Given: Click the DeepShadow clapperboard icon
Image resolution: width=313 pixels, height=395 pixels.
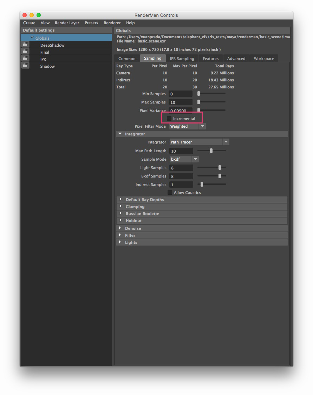Looking at the screenshot, I should [x=25, y=45].
